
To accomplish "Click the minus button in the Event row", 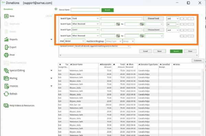I will 191,30.
